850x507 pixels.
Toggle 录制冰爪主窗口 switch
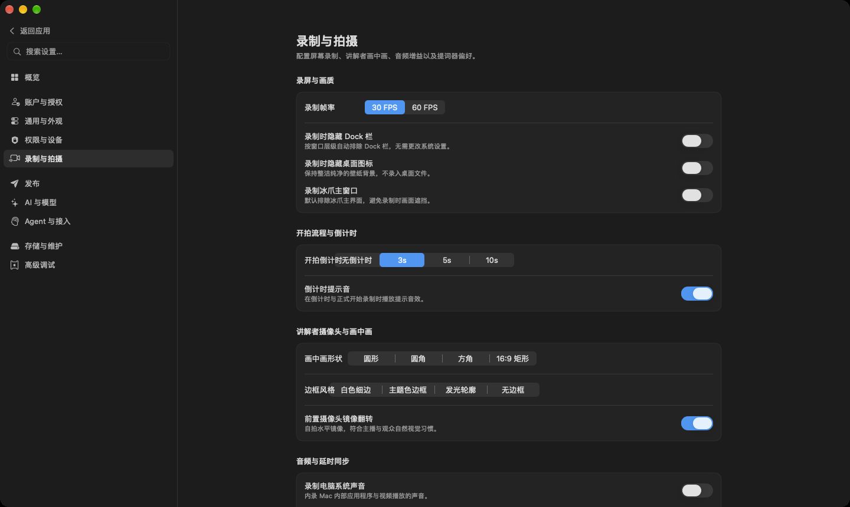tap(697, 195)
